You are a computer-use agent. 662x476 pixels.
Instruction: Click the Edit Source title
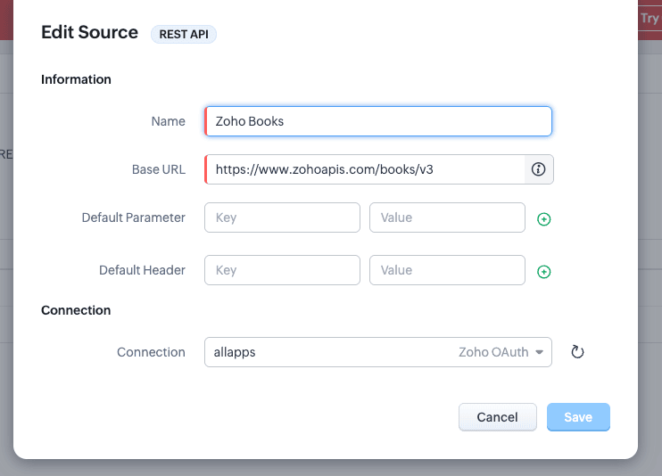pos(89,32)
